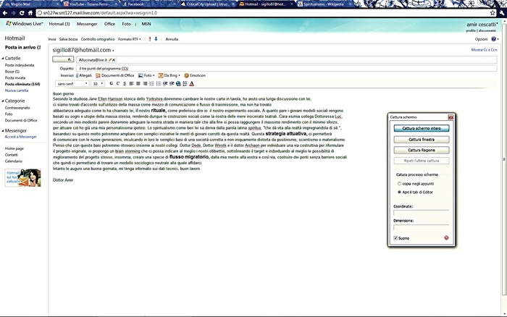Insert numbered list

coord(151,84)
